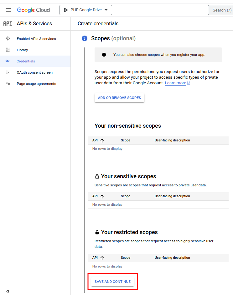Select Library in the sidebar

(22, 50)
